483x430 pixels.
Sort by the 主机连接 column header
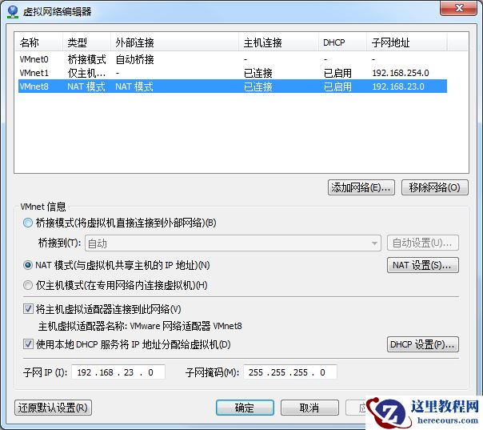click(279, 42)
